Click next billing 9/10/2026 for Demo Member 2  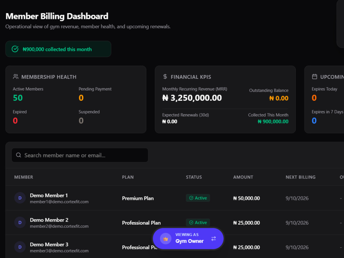(297, 223)
